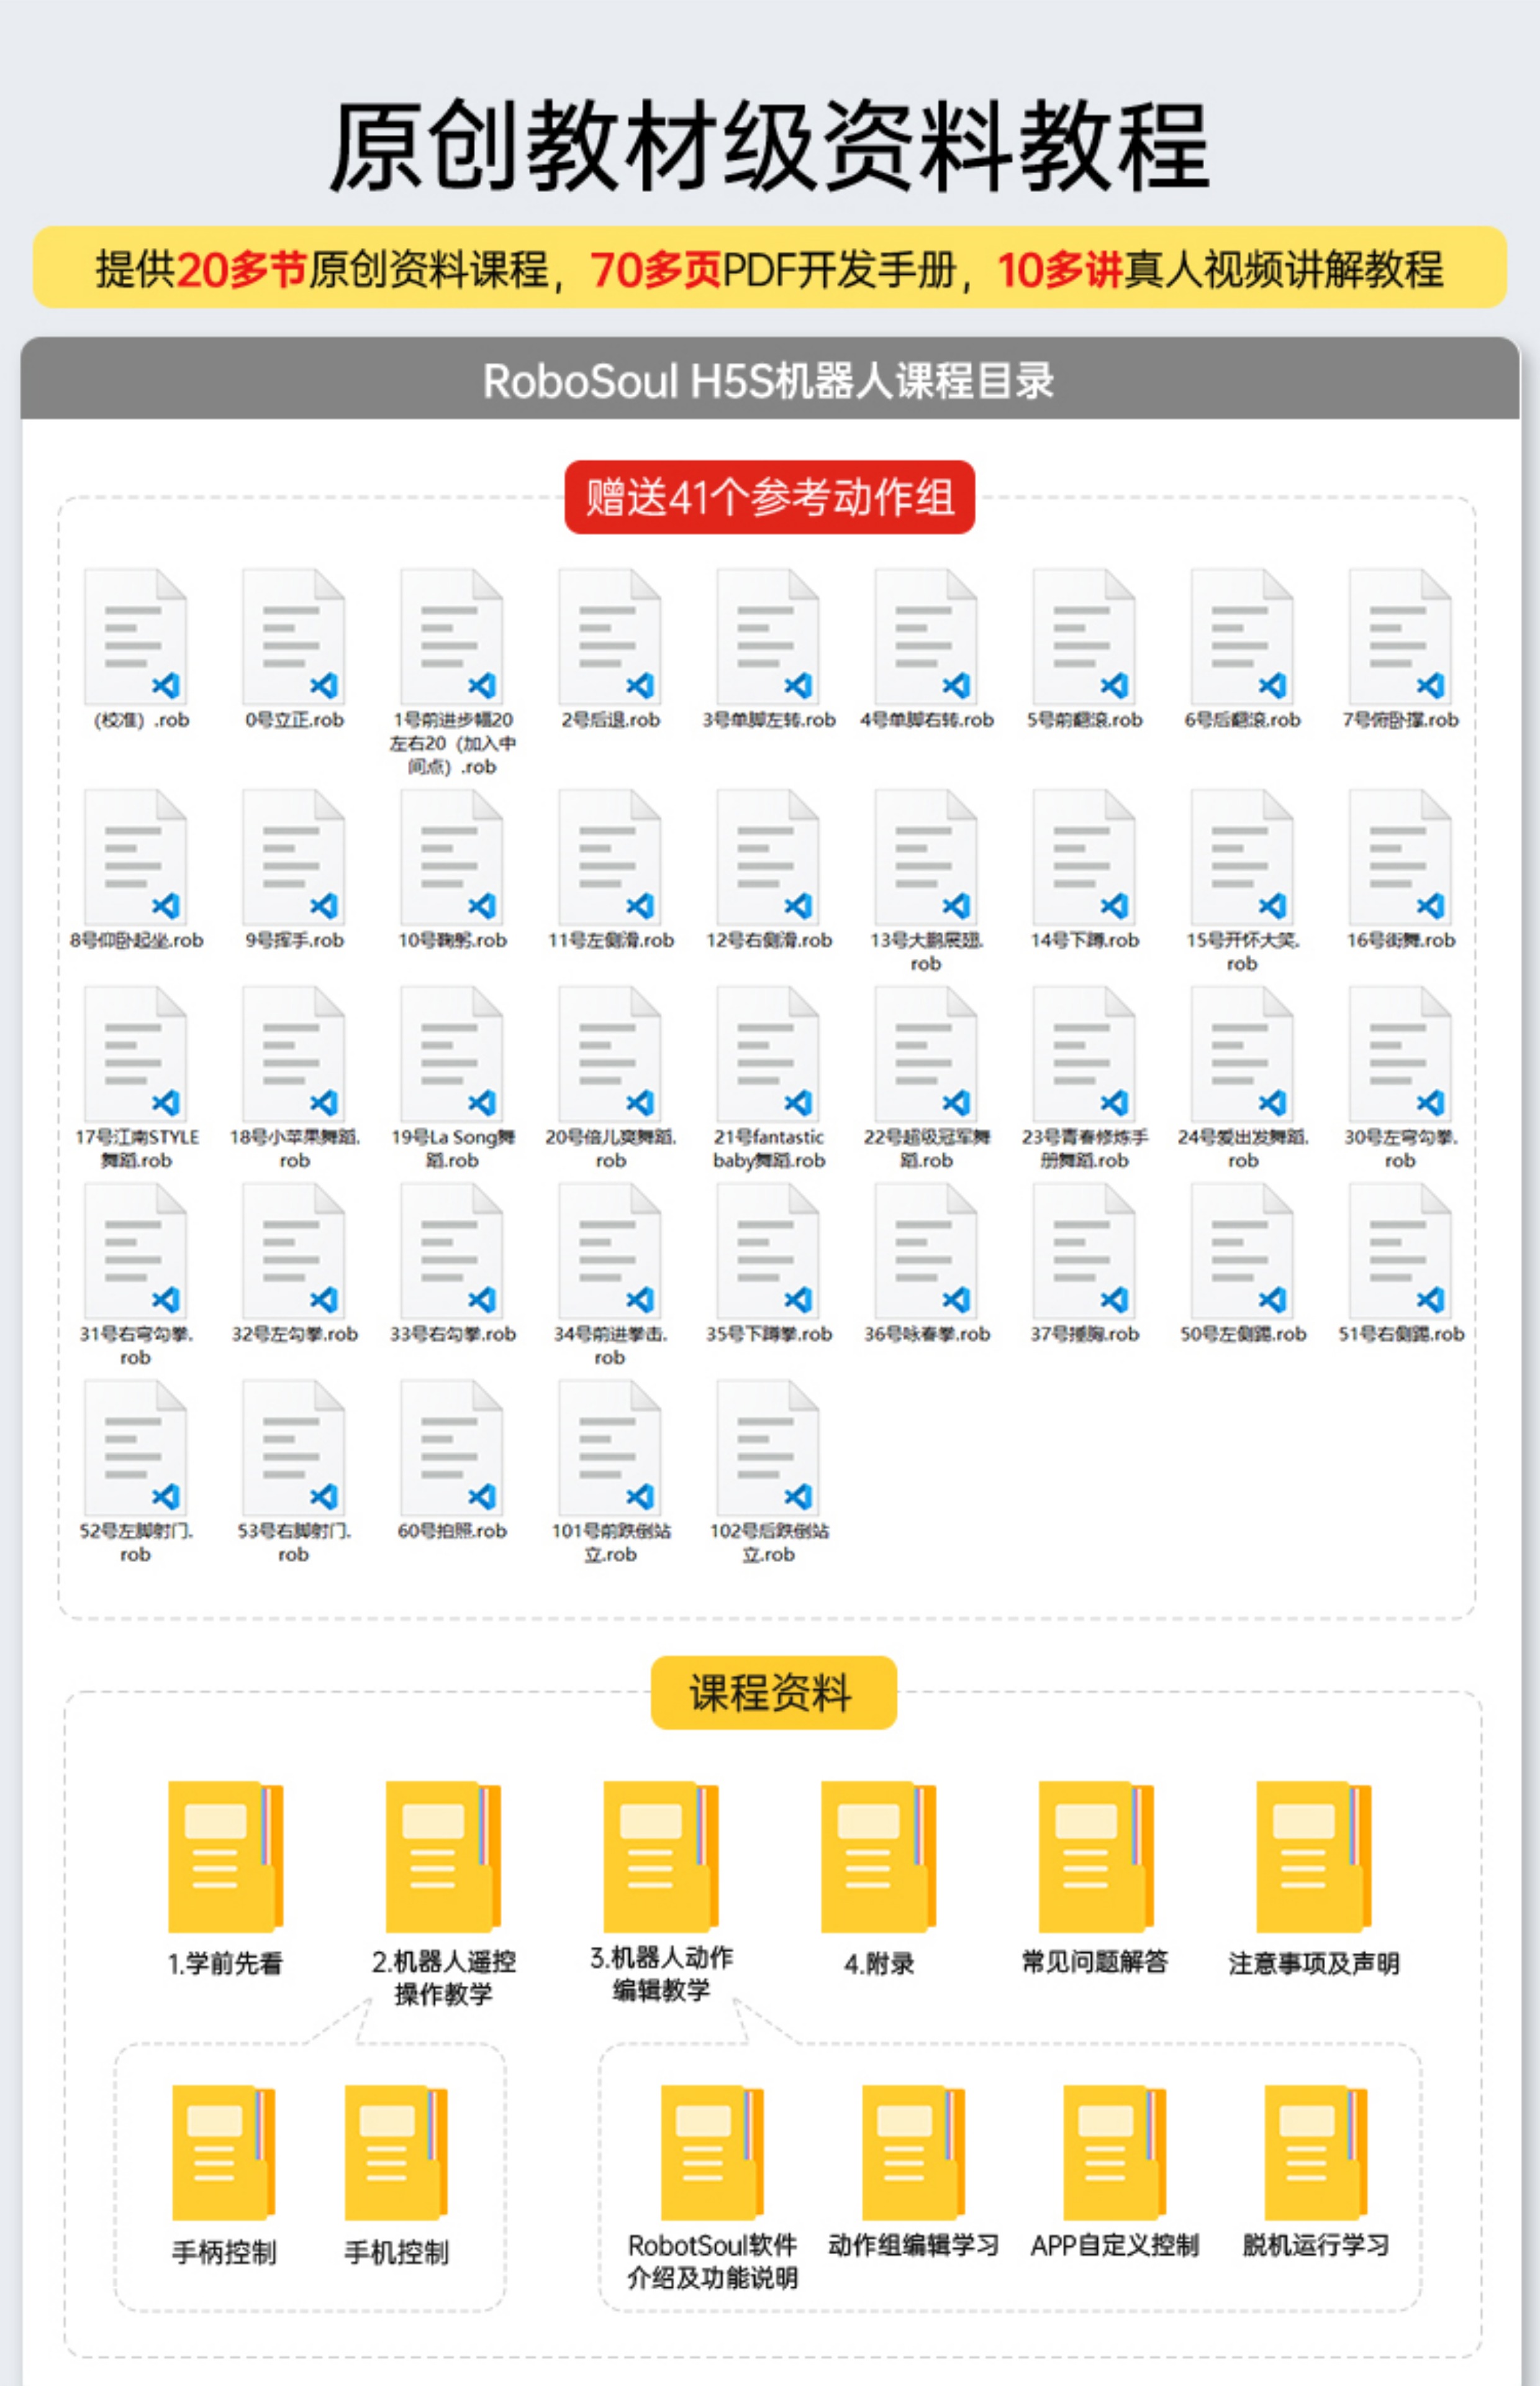
Task: Click the 动作组编辑学习 folder
Action: click(913, 2152)
